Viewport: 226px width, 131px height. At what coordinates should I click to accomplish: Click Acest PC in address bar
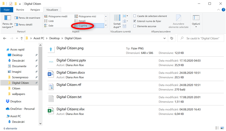point(39,38)
